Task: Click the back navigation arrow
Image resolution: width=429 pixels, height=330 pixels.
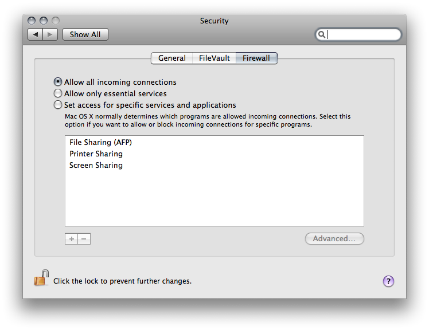Action: point(36,34)
